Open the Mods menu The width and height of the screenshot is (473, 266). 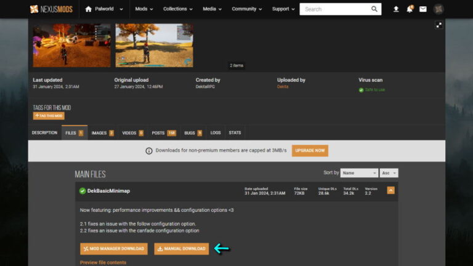144,9
